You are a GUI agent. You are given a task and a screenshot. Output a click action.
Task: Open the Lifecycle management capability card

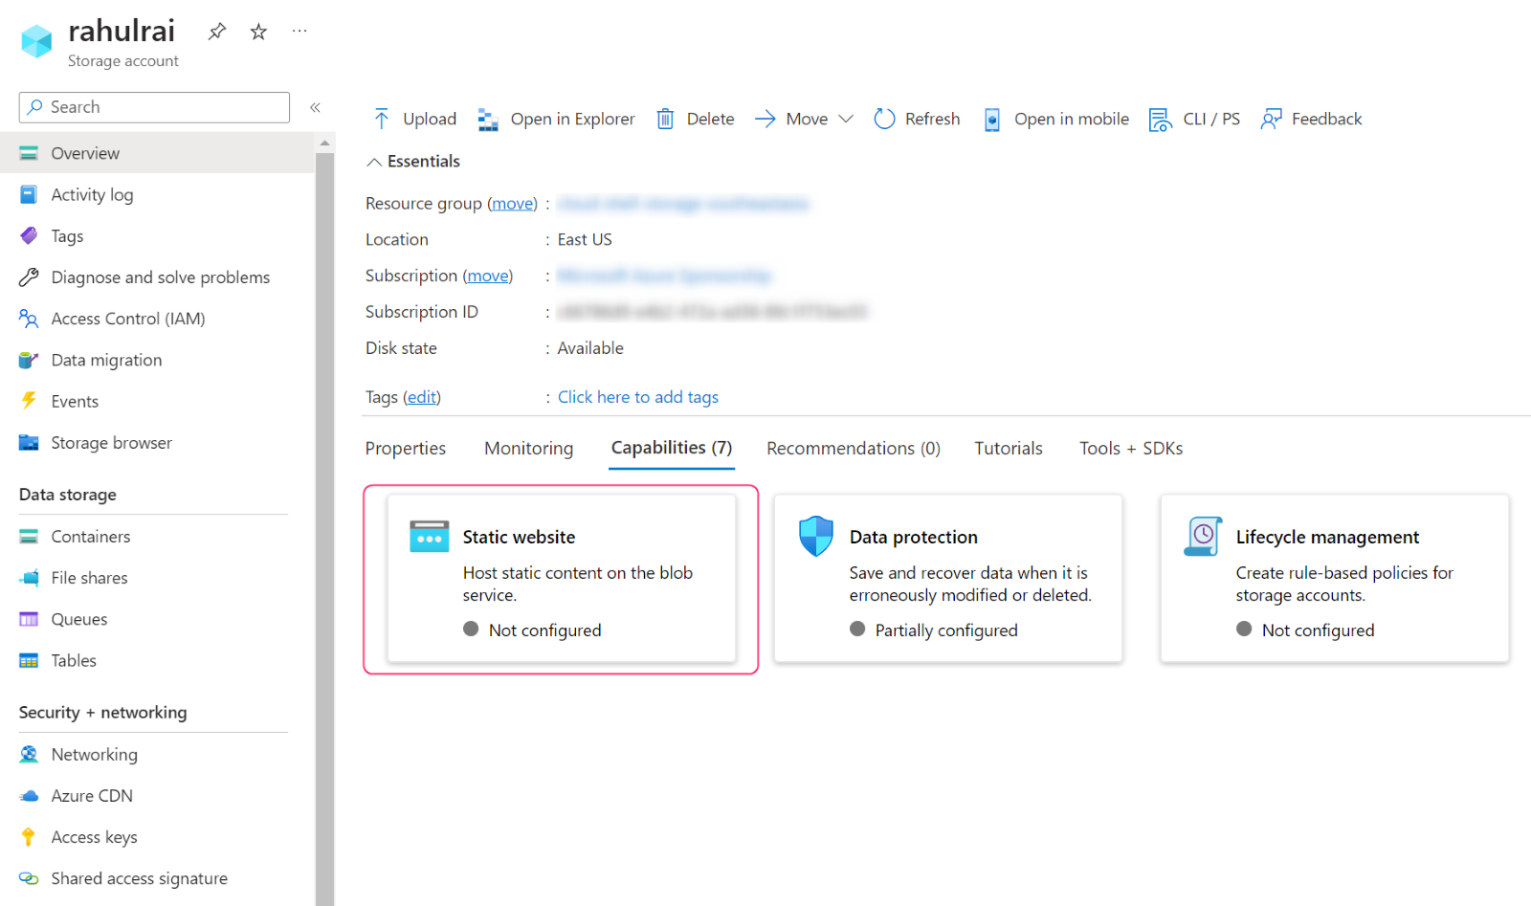tap(1335, 578)
